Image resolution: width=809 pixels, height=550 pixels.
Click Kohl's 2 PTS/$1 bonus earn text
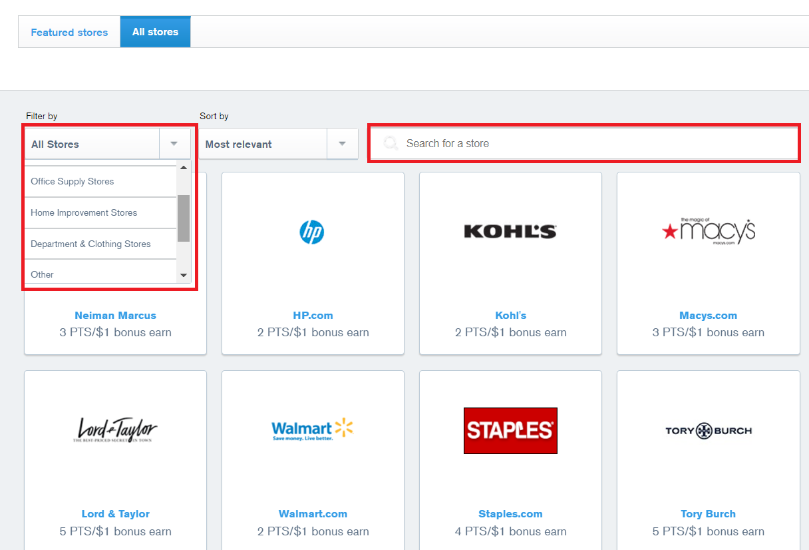coord(511,332)
